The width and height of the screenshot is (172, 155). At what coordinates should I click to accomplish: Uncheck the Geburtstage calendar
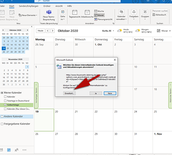[x=5, y=105]
